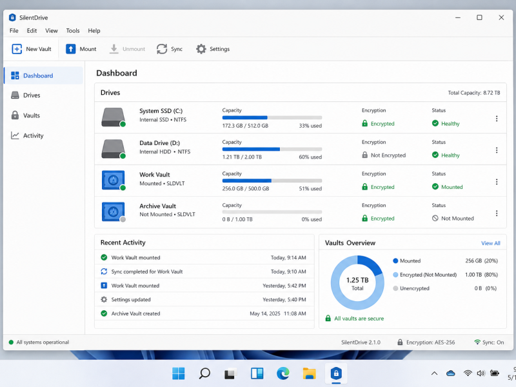The width and height of the screenshot is (516, 387).
Task: Open the Edit menu
Action: (x=32, y=30)
